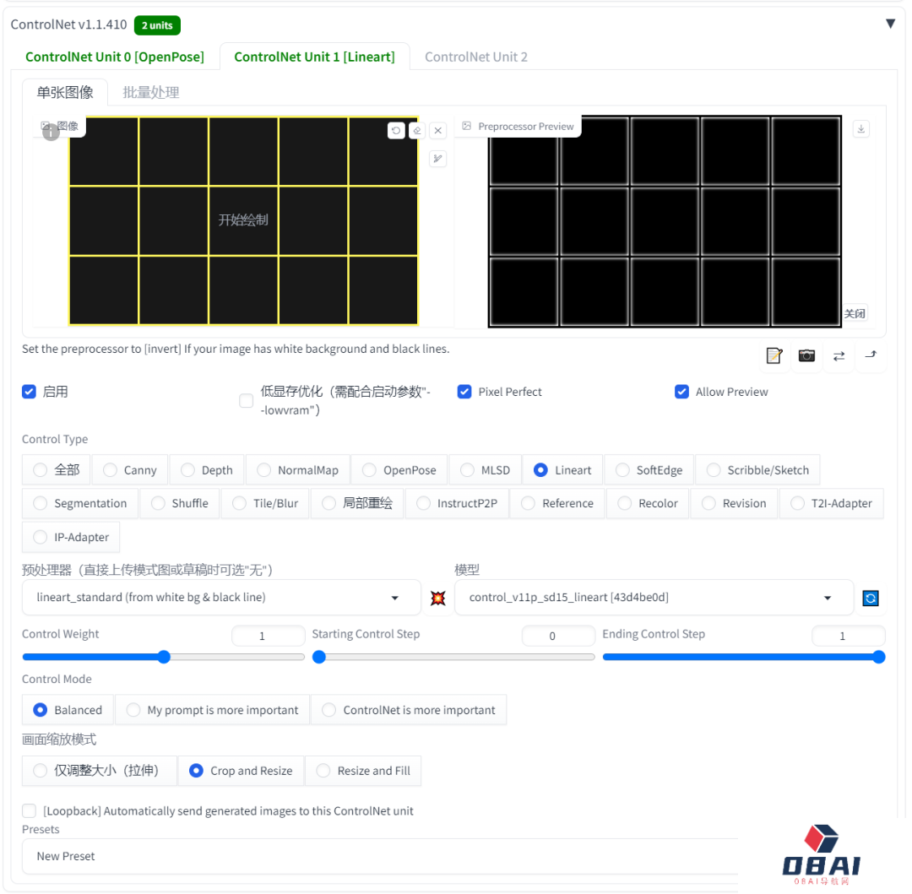This screenshot has height=894, width=912.
Task: Click the eraser icon on the image canvas
Action: 417,130
